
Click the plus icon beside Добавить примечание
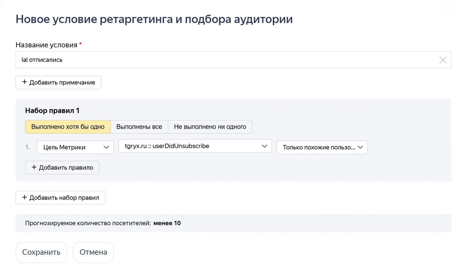[24, 82]
